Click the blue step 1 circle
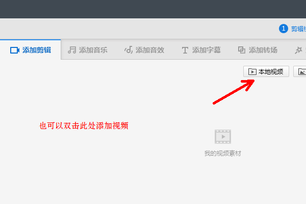Screen dimensions: 306x204 click(284, 29)
